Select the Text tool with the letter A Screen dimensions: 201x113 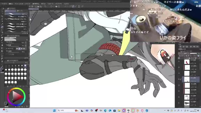2,61
